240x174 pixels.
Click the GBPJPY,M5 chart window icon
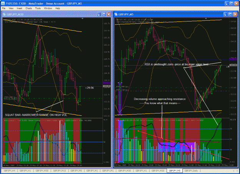pyautogui.click(x=116, y=14)
